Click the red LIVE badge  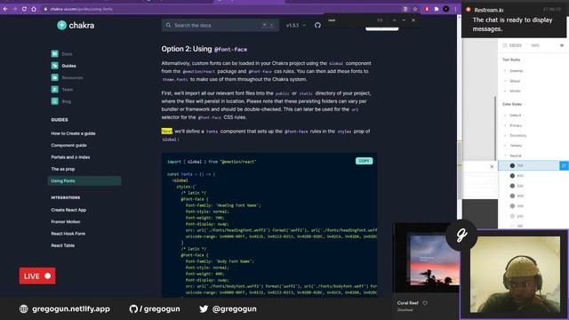[37, 276]
